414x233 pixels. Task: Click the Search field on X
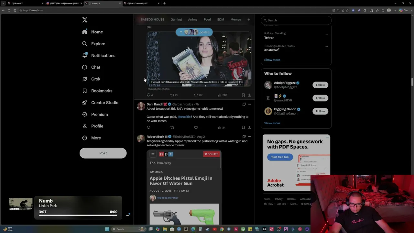click(x=296, y=20)
